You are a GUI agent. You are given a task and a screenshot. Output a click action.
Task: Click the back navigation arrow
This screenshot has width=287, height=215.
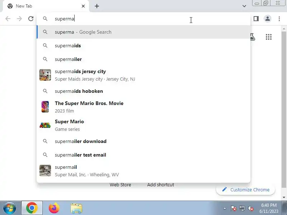pos(8,19)
